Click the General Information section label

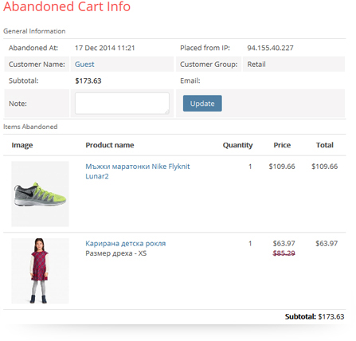coord(34,31)
